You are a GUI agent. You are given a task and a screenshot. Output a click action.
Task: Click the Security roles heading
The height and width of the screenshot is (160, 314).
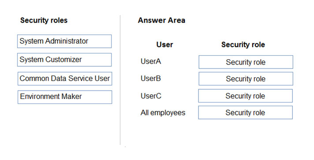pos(44,20)
